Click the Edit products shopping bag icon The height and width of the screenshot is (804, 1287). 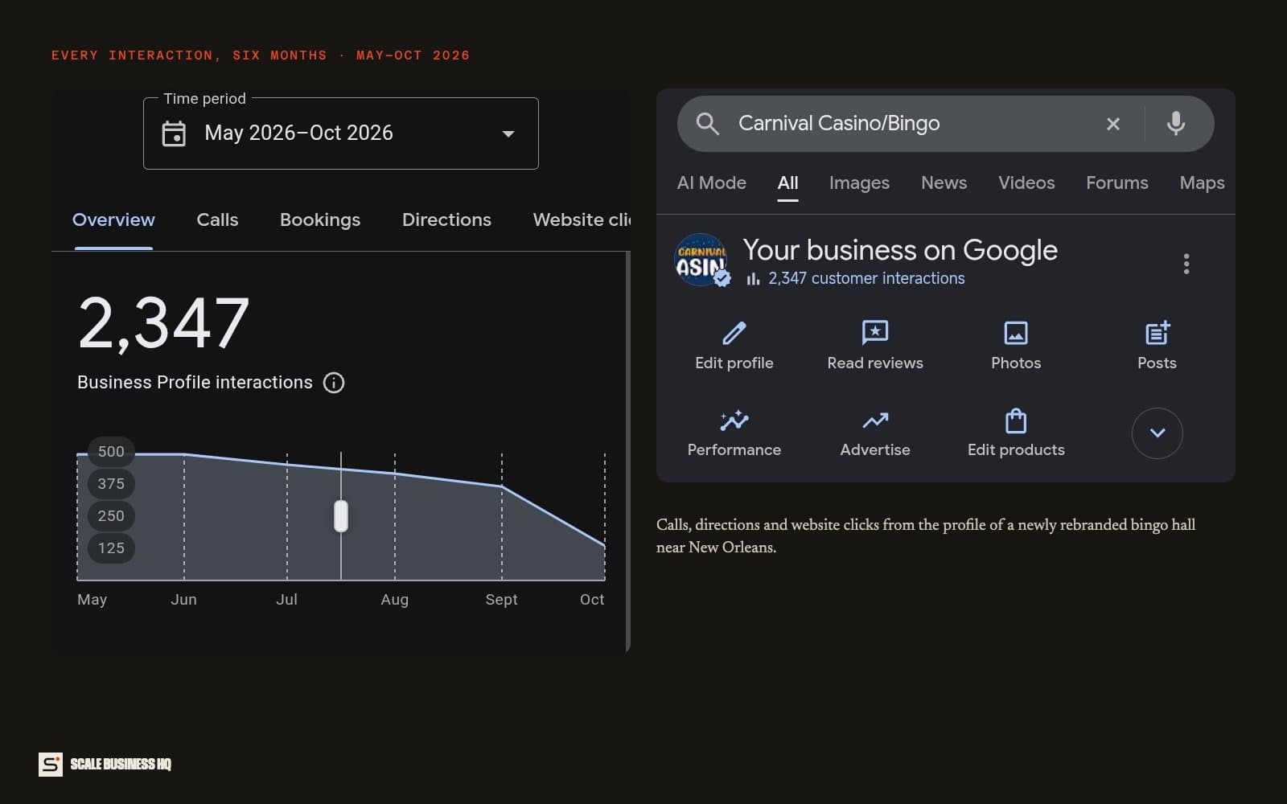tap(1016, 420)
